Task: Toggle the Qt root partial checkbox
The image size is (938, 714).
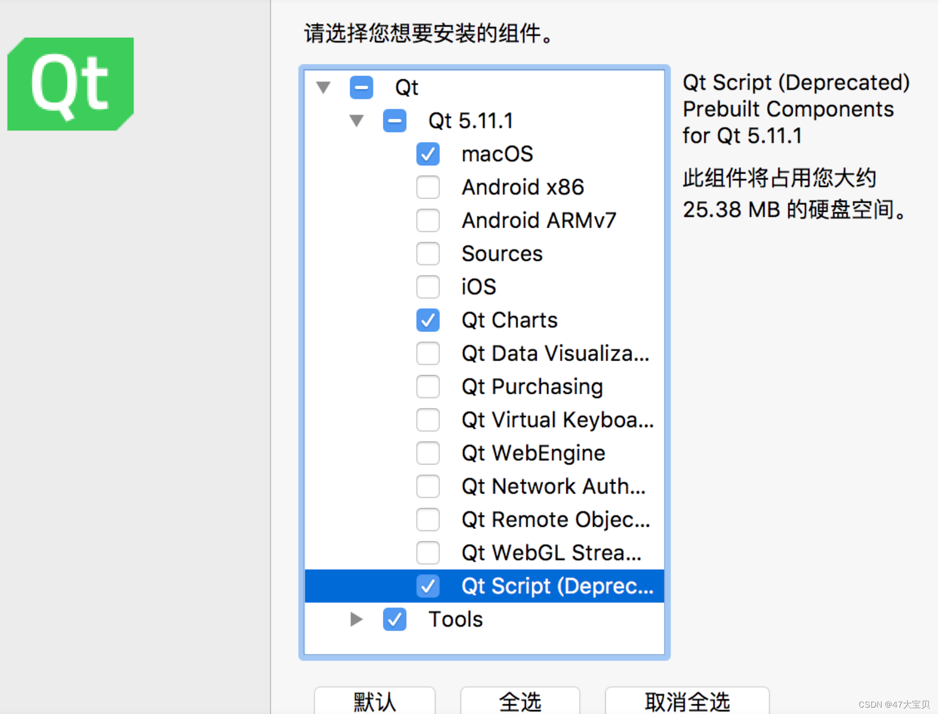Action: click(x=361, y=87)
